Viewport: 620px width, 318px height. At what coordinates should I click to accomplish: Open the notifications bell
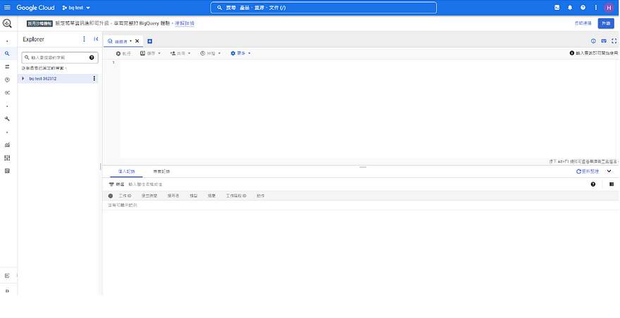click(x=570, y=8)
